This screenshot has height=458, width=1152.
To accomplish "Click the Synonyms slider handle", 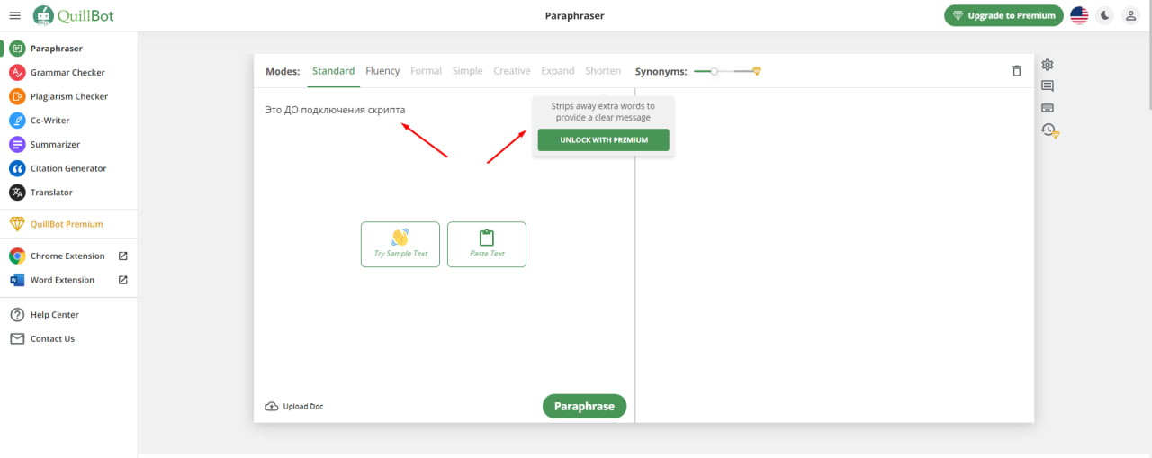I will pyautogui.click(x=714, y=71).
